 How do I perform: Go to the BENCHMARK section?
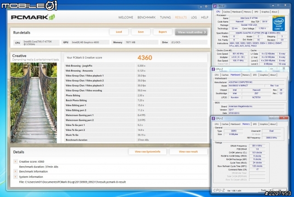pyautogui.click(x=147, y=17)
